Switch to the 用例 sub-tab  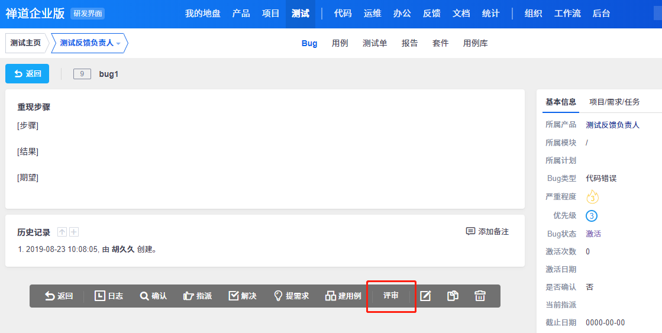(x=340, y=43)
